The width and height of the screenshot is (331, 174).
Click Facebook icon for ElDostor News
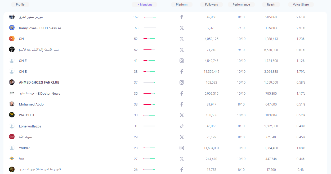(182, 94)
